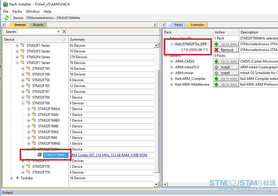Open the Help menu

click(47, 11)
